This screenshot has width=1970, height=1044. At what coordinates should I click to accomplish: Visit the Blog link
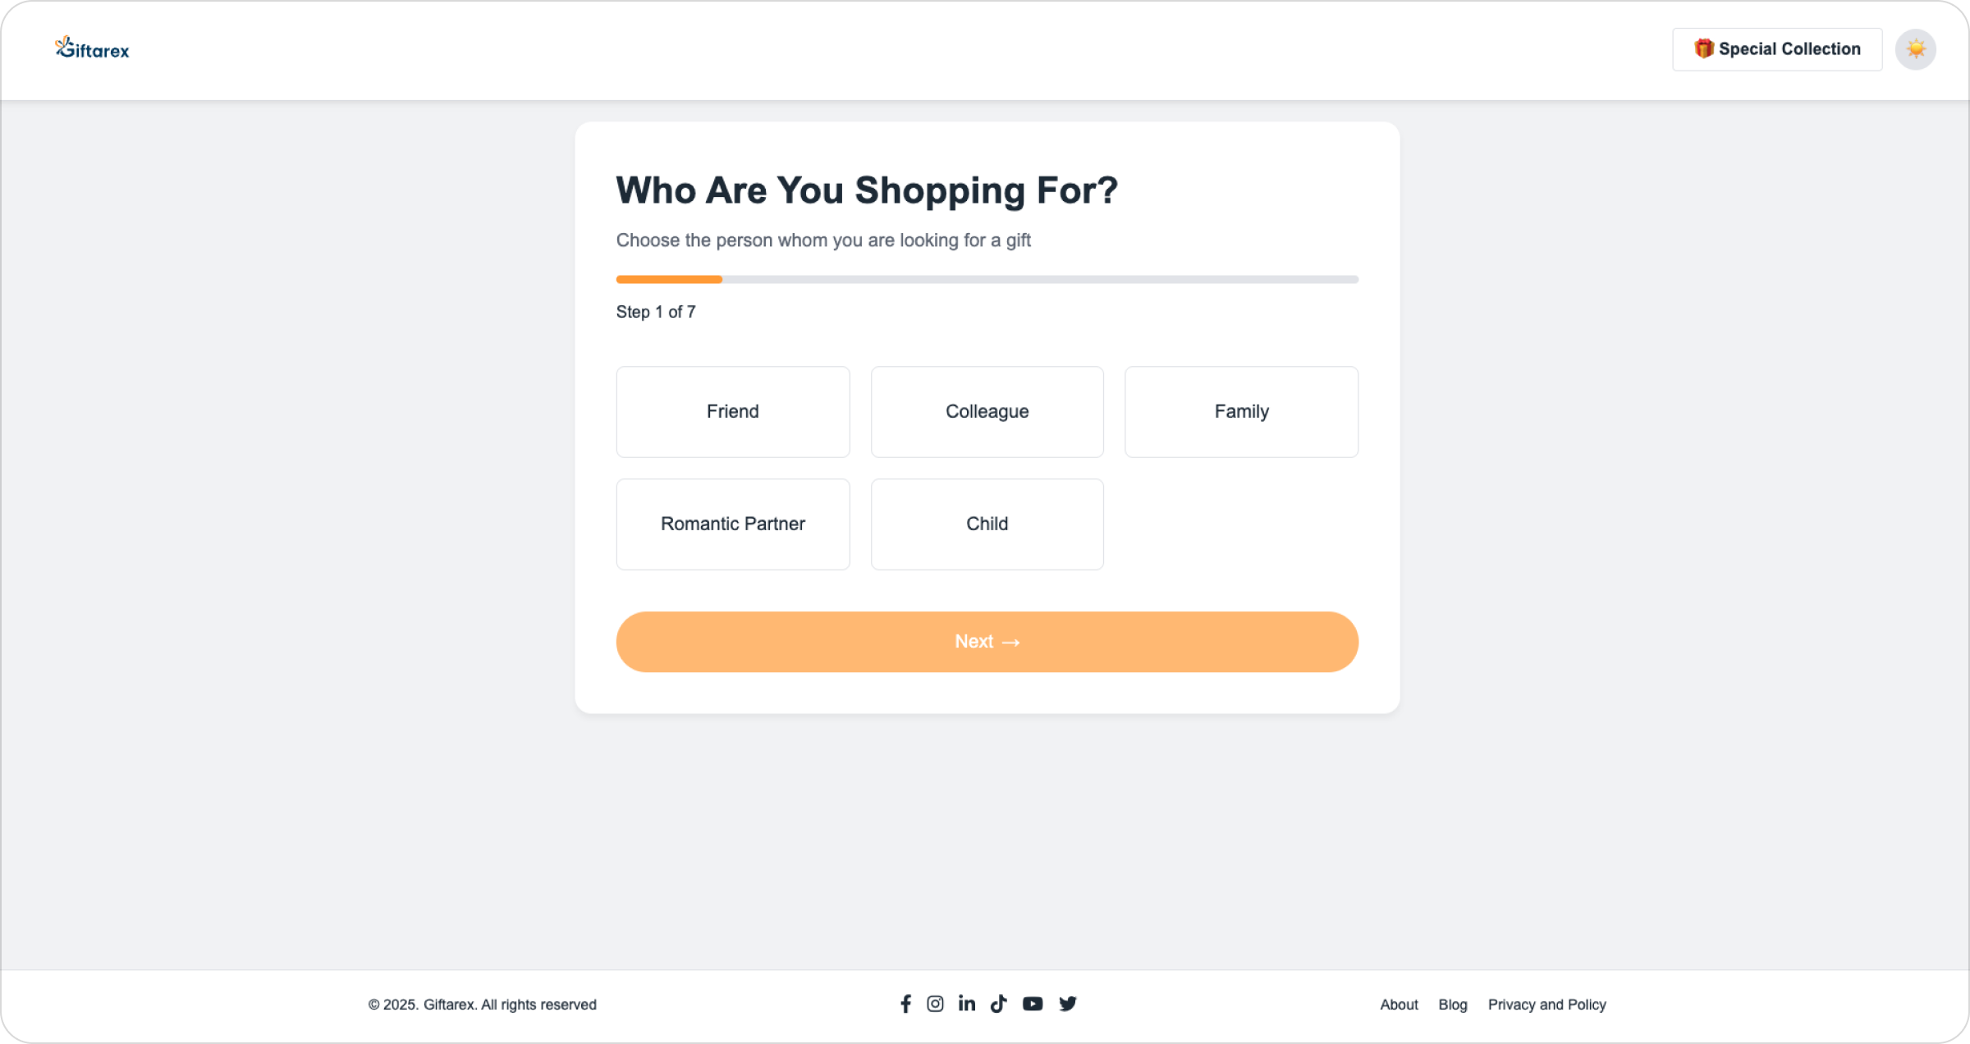(1452, 1005)
